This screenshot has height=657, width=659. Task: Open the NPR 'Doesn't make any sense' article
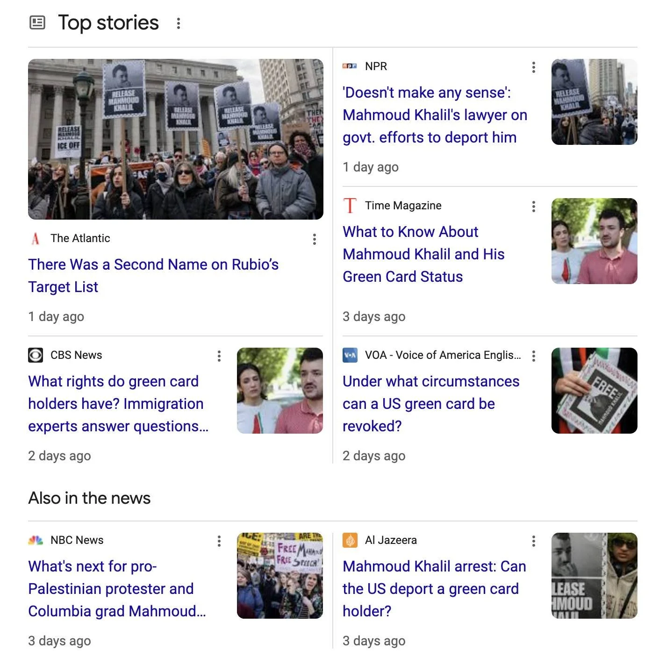click(x=435, y=115)
